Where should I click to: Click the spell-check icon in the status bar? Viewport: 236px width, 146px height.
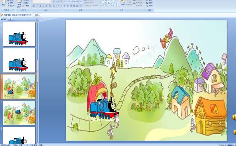point(27,145)
